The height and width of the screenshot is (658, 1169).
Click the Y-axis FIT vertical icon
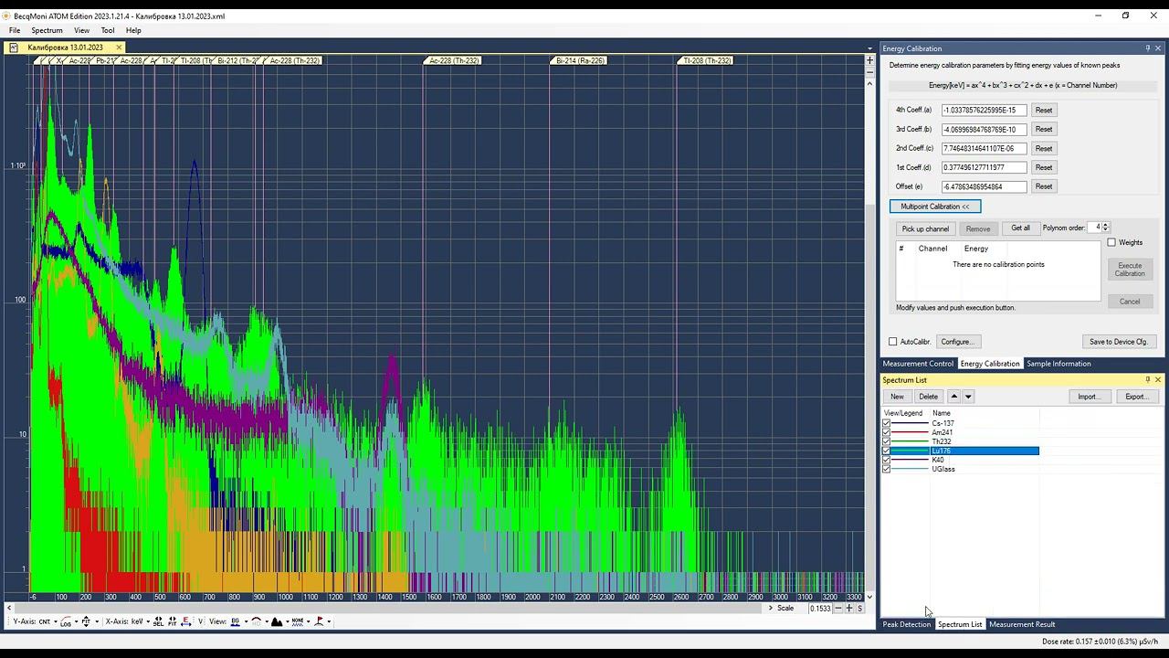click(86, 621)
